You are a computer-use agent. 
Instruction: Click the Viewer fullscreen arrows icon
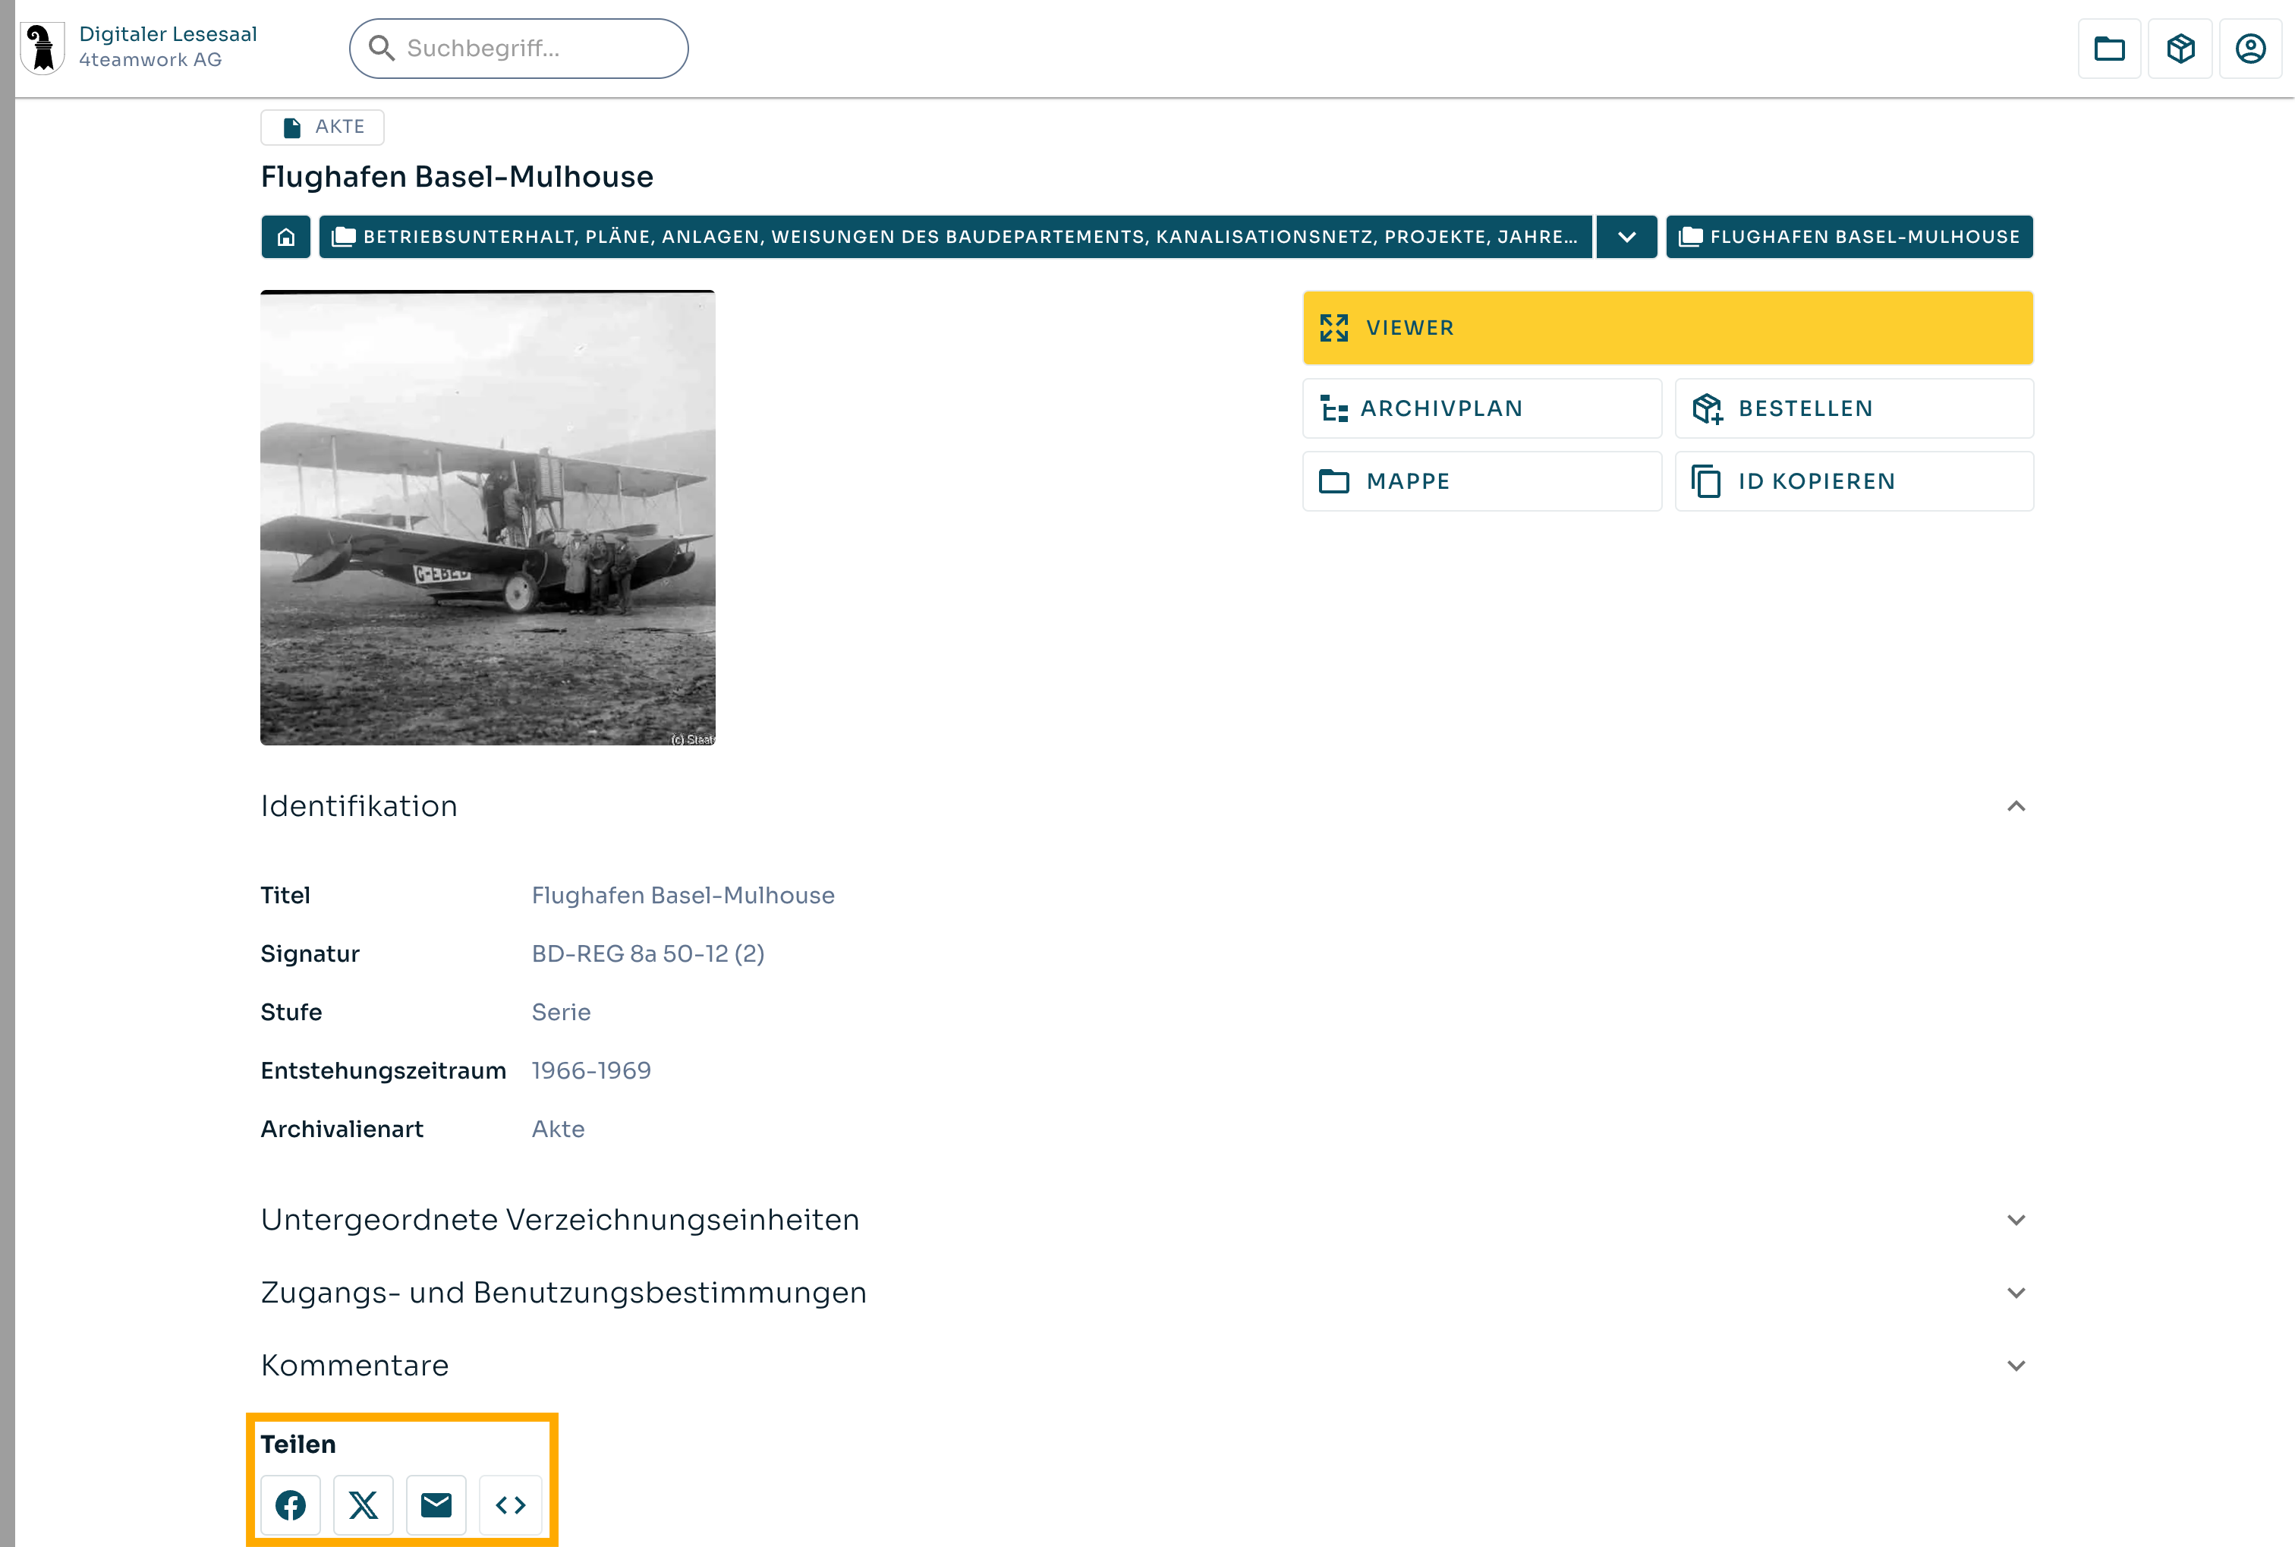(x=1333, y=328)
